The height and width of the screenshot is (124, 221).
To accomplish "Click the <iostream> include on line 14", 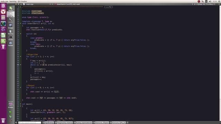I will click(x=37, y=11).
